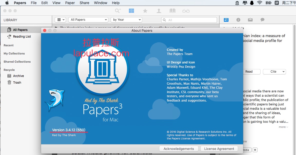Click the LIBRARY sidebar header
The height and width of the screenshot is (155, 296).
coord(10,20)
